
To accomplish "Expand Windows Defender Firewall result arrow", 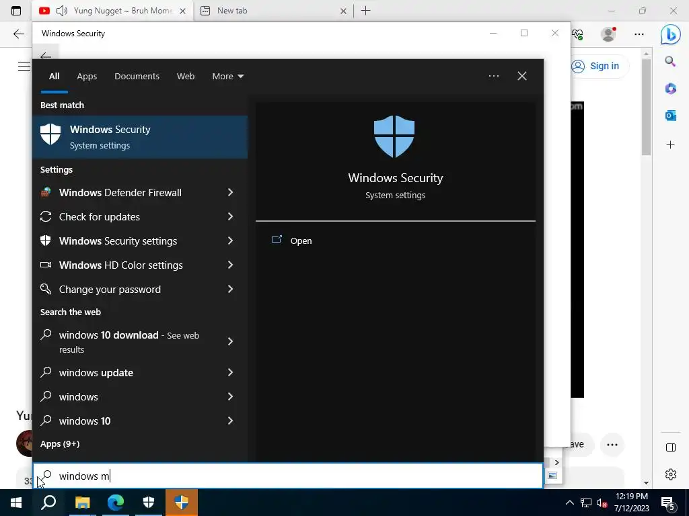I will pyautogui.click(x=230, y=192).
